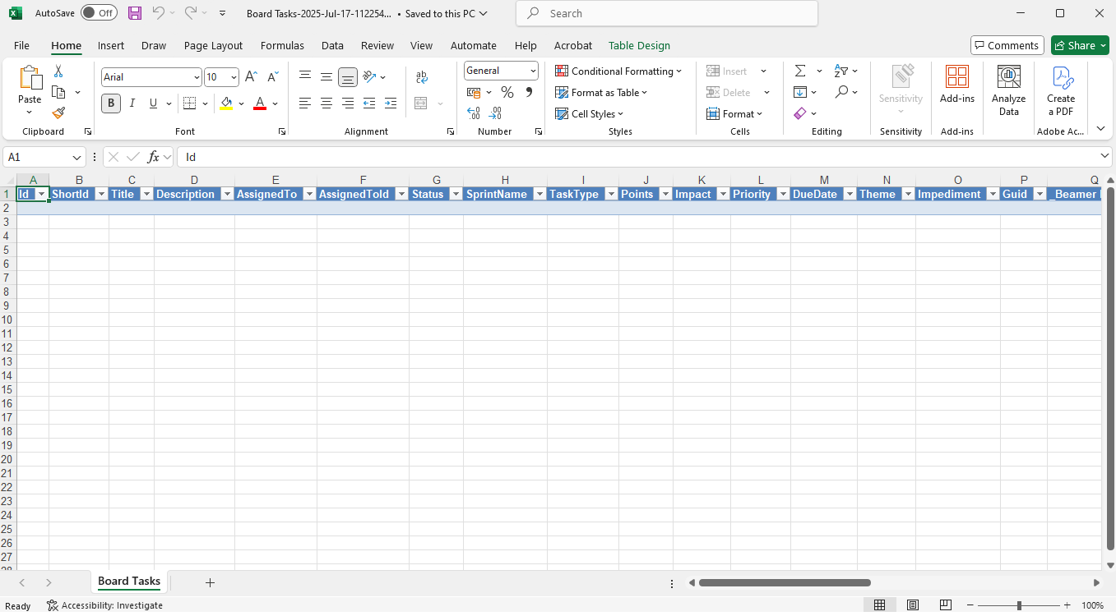Click the Share button
Viewport: 1116px width, 616px height.
pyautogui.click(x=1079, y=46)
